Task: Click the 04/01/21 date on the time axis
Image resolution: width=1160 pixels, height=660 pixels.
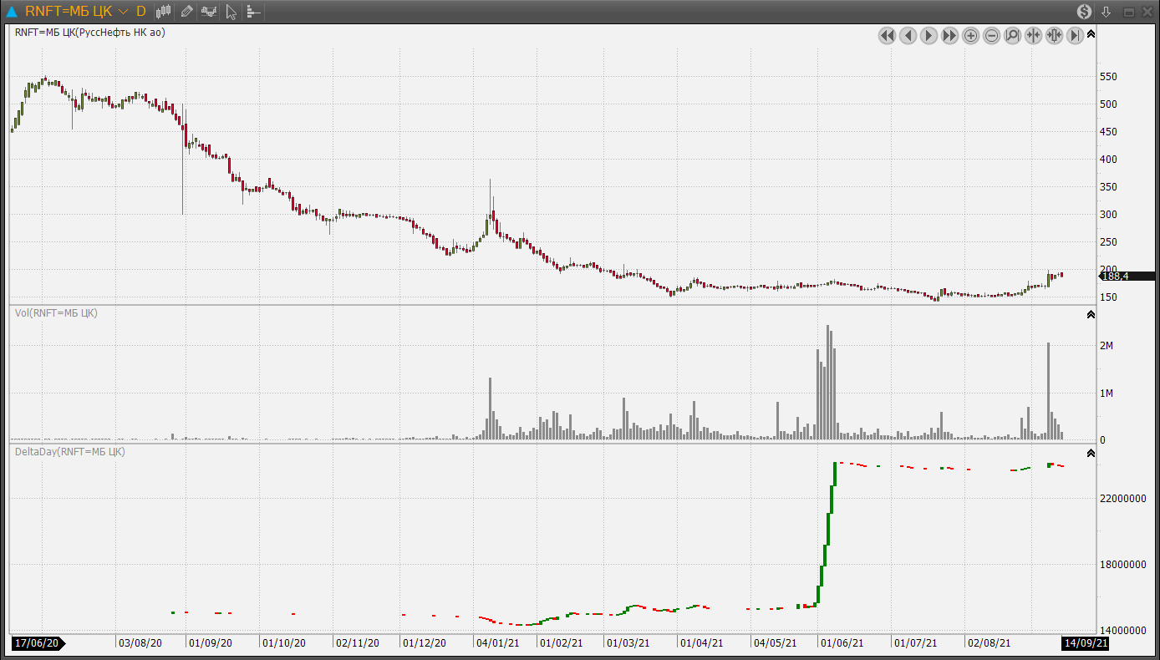Action: [498, 643]
